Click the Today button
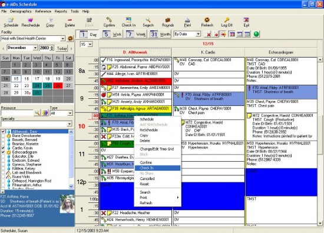This screenshot has height=233, width=324. (62, 48)
